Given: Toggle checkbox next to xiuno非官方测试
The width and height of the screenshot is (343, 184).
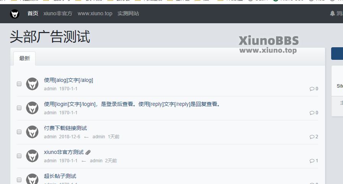Looking at the screenshot, I should pyautogui.click(x=19, y=156).
